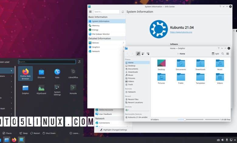Open Energy page in Info Center
The height and width of the screenshot is (143, 237).
tap(107, 30)
